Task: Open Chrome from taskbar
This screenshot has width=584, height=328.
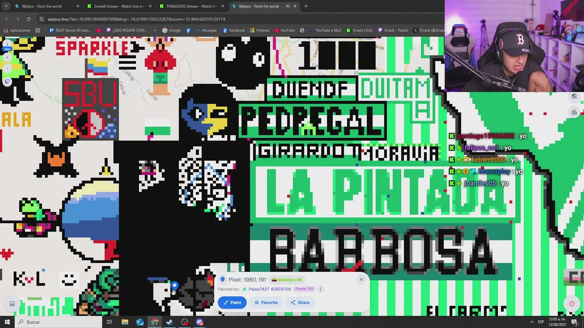Action: point(155,322)
